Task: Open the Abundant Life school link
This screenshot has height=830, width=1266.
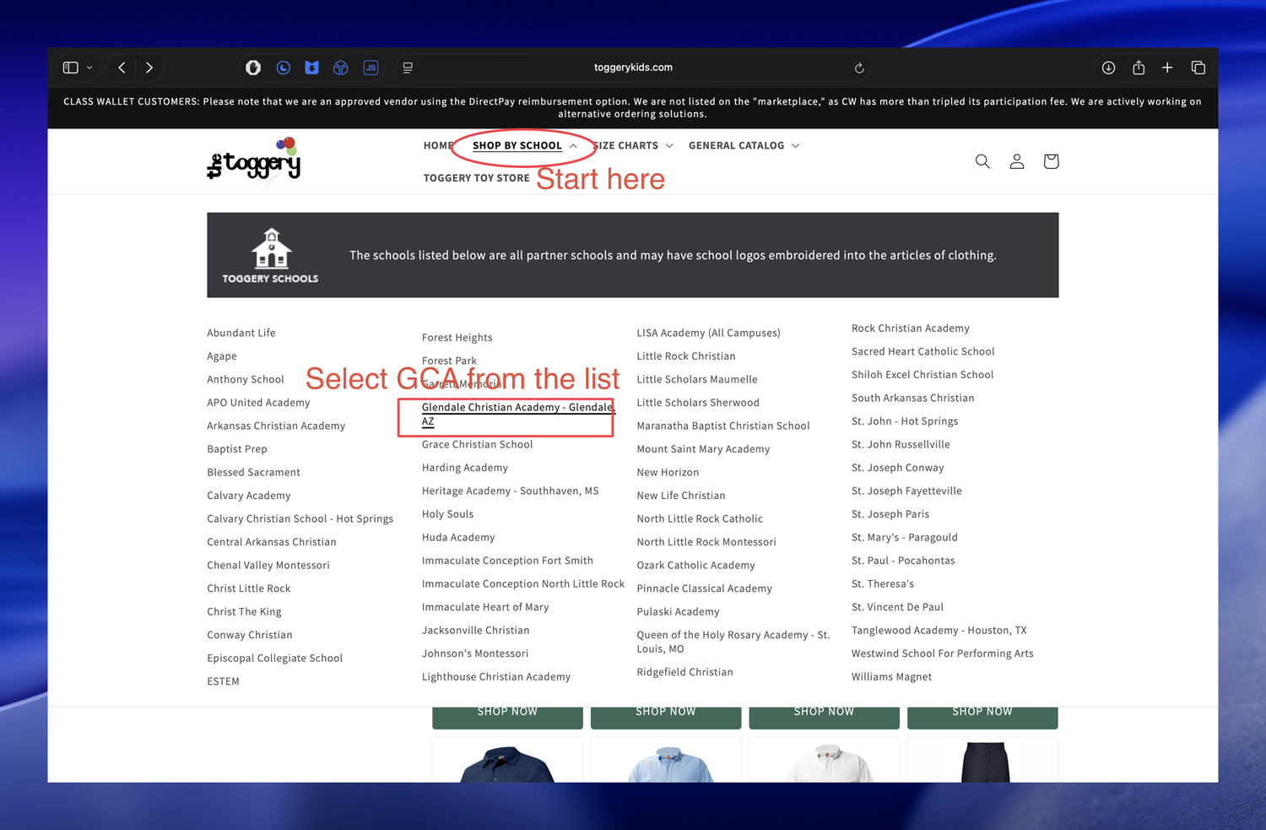Action: (241, 333)
